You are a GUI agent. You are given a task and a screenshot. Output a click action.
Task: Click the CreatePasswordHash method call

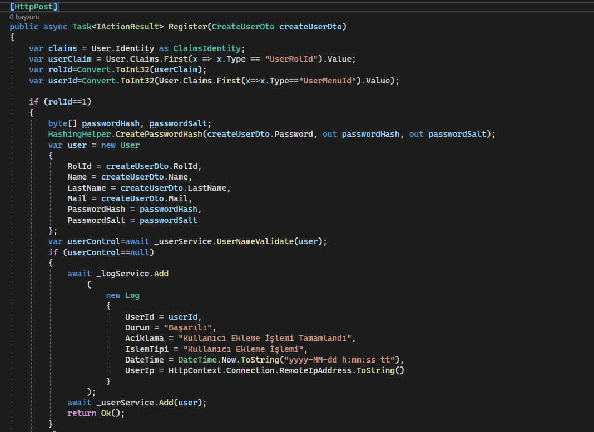(x=159, y=134)
